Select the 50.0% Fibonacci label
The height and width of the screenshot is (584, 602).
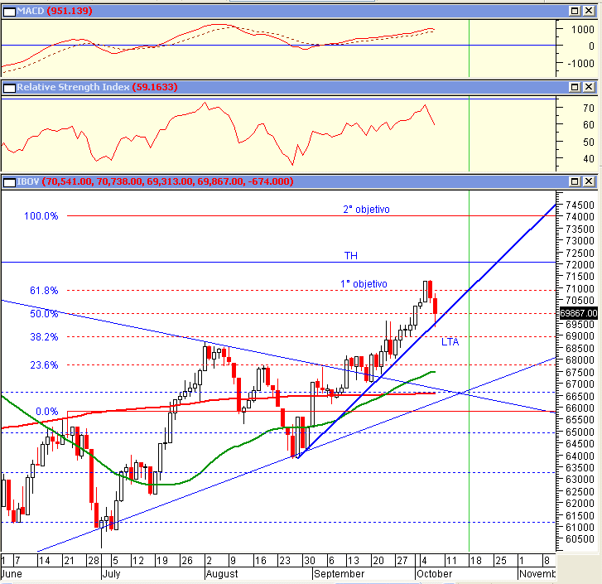tap(44, 314)
